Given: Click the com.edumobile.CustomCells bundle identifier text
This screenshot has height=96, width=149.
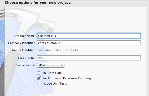Looking at the screenshot, I should tap(58, 50).
